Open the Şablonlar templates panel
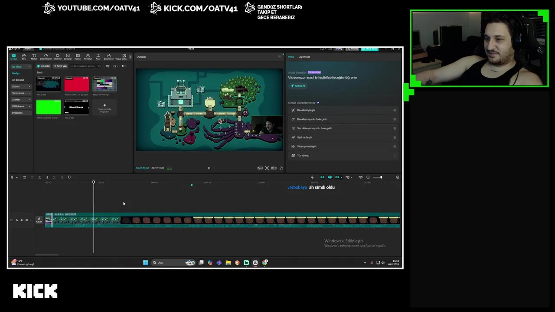 108,57
